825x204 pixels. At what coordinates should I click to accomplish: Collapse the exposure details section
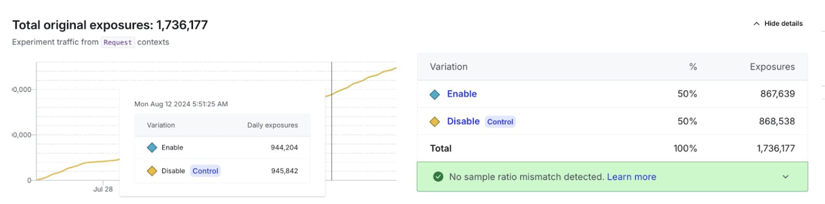coord(783,24)
